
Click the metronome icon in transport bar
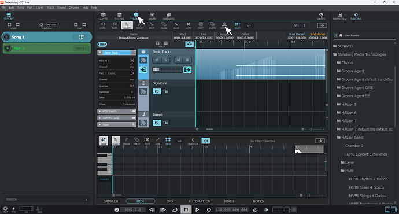click(254, 210)
